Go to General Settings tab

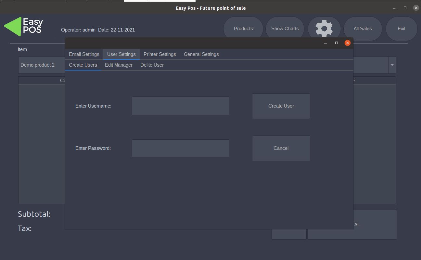tap(201, 54)
